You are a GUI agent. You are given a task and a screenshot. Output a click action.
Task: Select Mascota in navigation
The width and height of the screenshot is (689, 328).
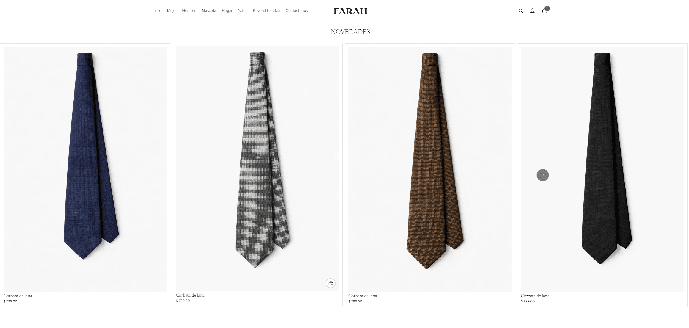click(x=209, y=10)
